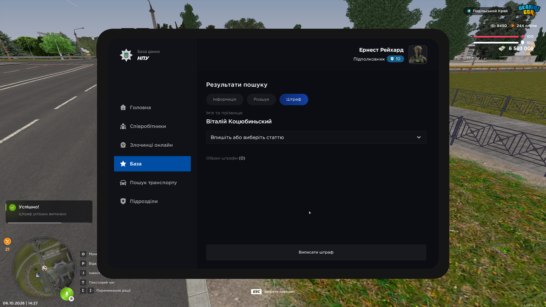Image resolution: width=546 pixels, height=307 pixels.
Task: Click the НПУ police badge logo
Action: [x=126, y=55]
